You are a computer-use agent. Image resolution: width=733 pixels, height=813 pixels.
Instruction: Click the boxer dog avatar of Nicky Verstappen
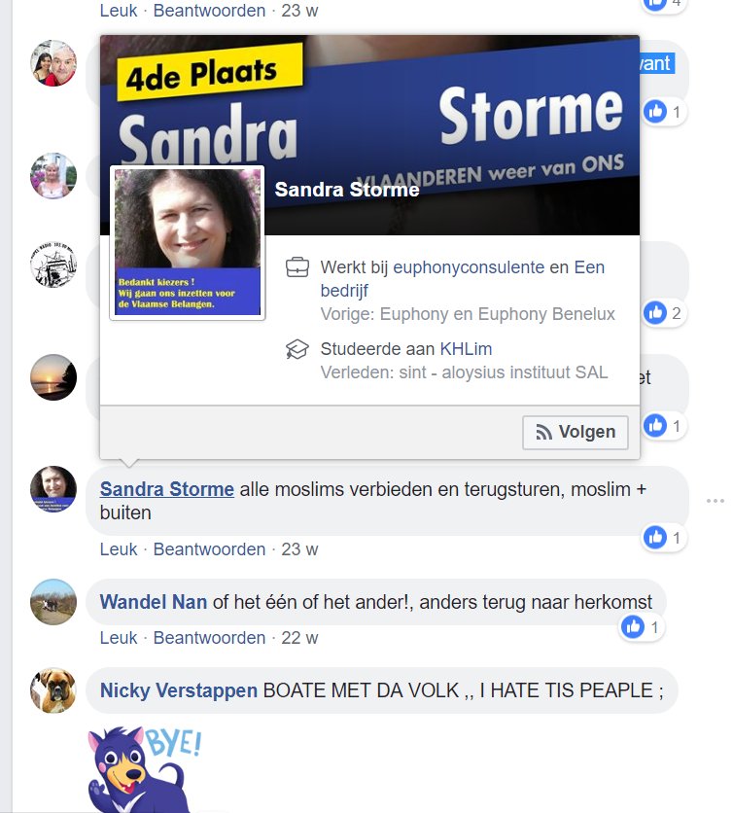pos(53,690)
